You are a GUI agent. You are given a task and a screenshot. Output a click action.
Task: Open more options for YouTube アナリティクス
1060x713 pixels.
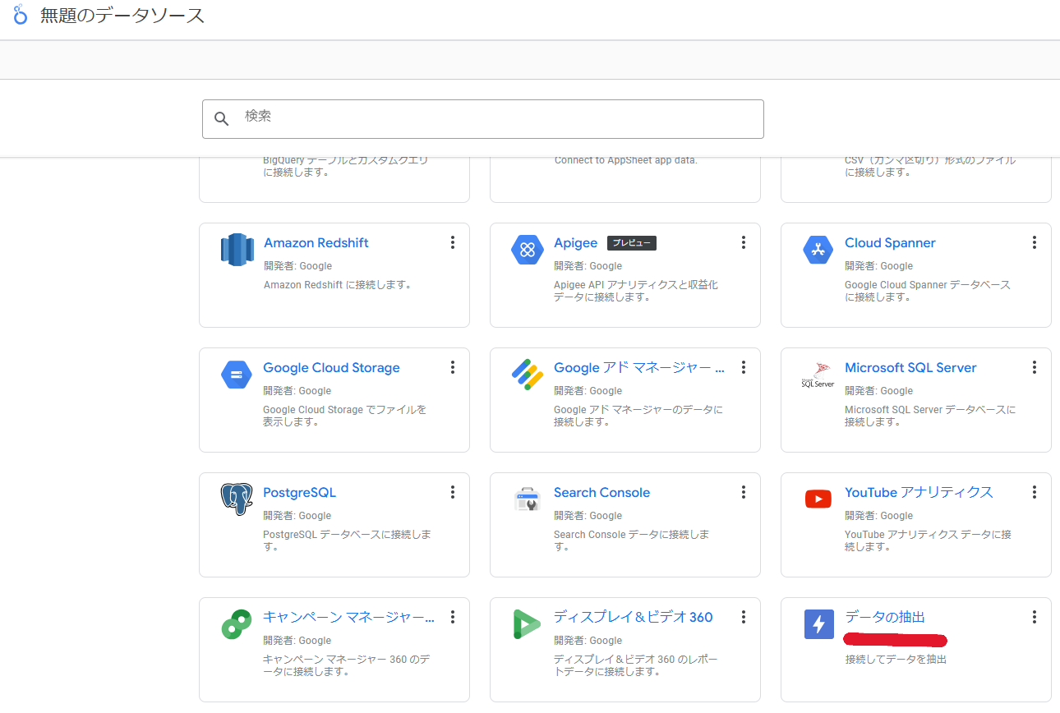coord(1034,492)
